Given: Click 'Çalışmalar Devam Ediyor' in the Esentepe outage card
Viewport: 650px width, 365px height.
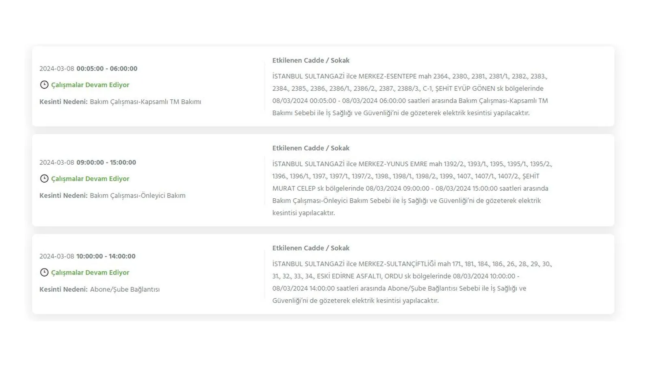Looking at the screenshot, I should click(x=90, y=85).
